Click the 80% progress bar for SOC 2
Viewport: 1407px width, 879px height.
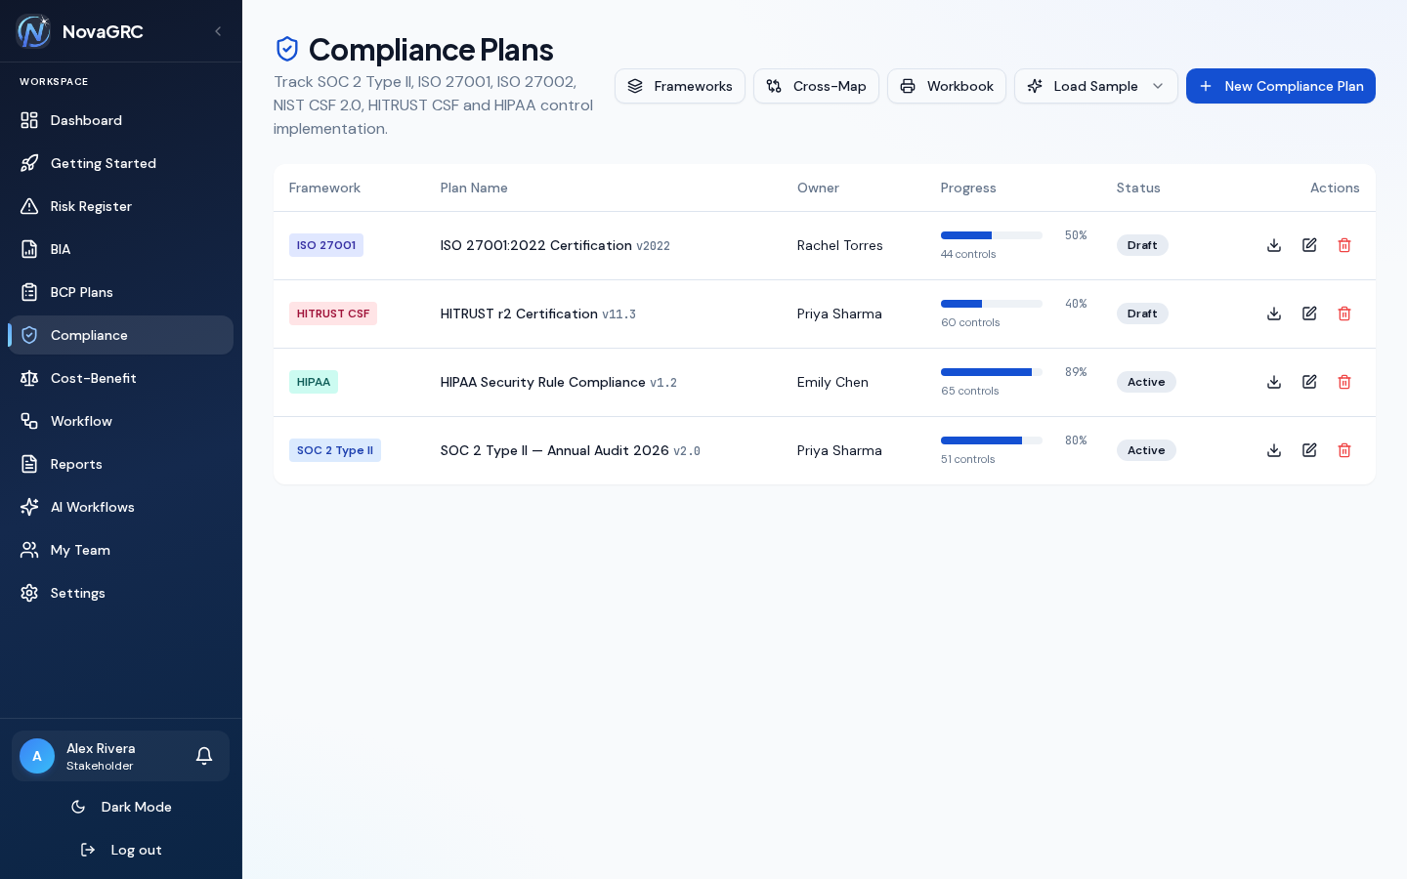click(x=992, y=440)
